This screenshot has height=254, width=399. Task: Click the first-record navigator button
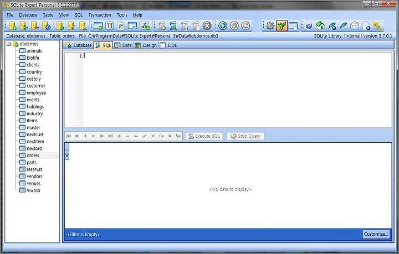tap(69, 136)
